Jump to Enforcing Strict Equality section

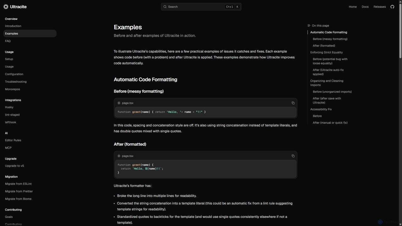pyautogui.click(x=326, y=52)
